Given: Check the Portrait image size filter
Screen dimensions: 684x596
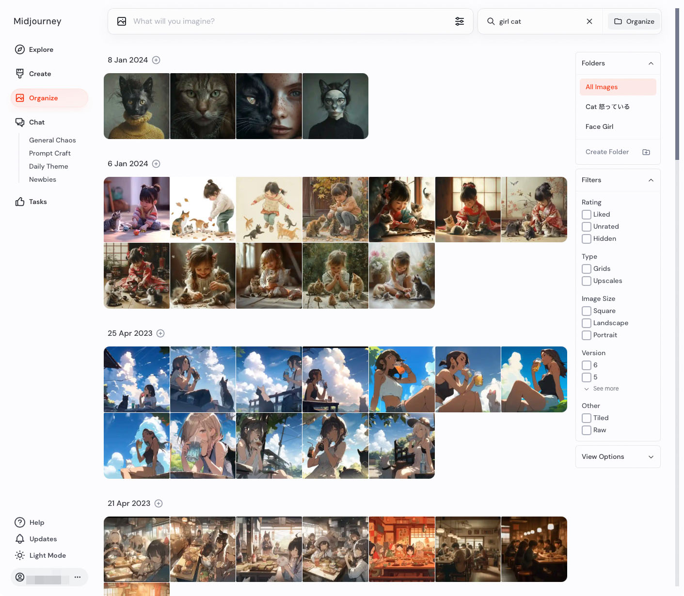Looking at the screenshot, I should (587, 335).
